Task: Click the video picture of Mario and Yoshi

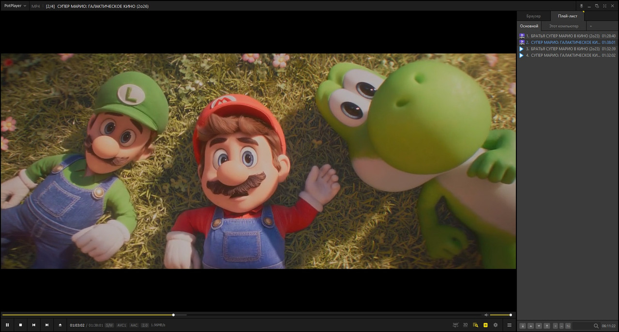Action: tap(258, 161)
